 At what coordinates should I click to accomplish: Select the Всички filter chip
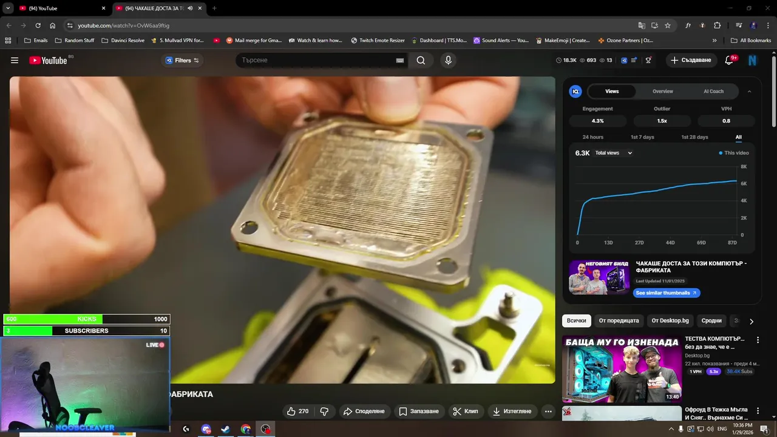coord(577,320)
